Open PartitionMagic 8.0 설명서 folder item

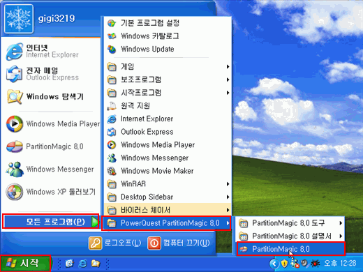pyautogui.click(x=290, y=236)
